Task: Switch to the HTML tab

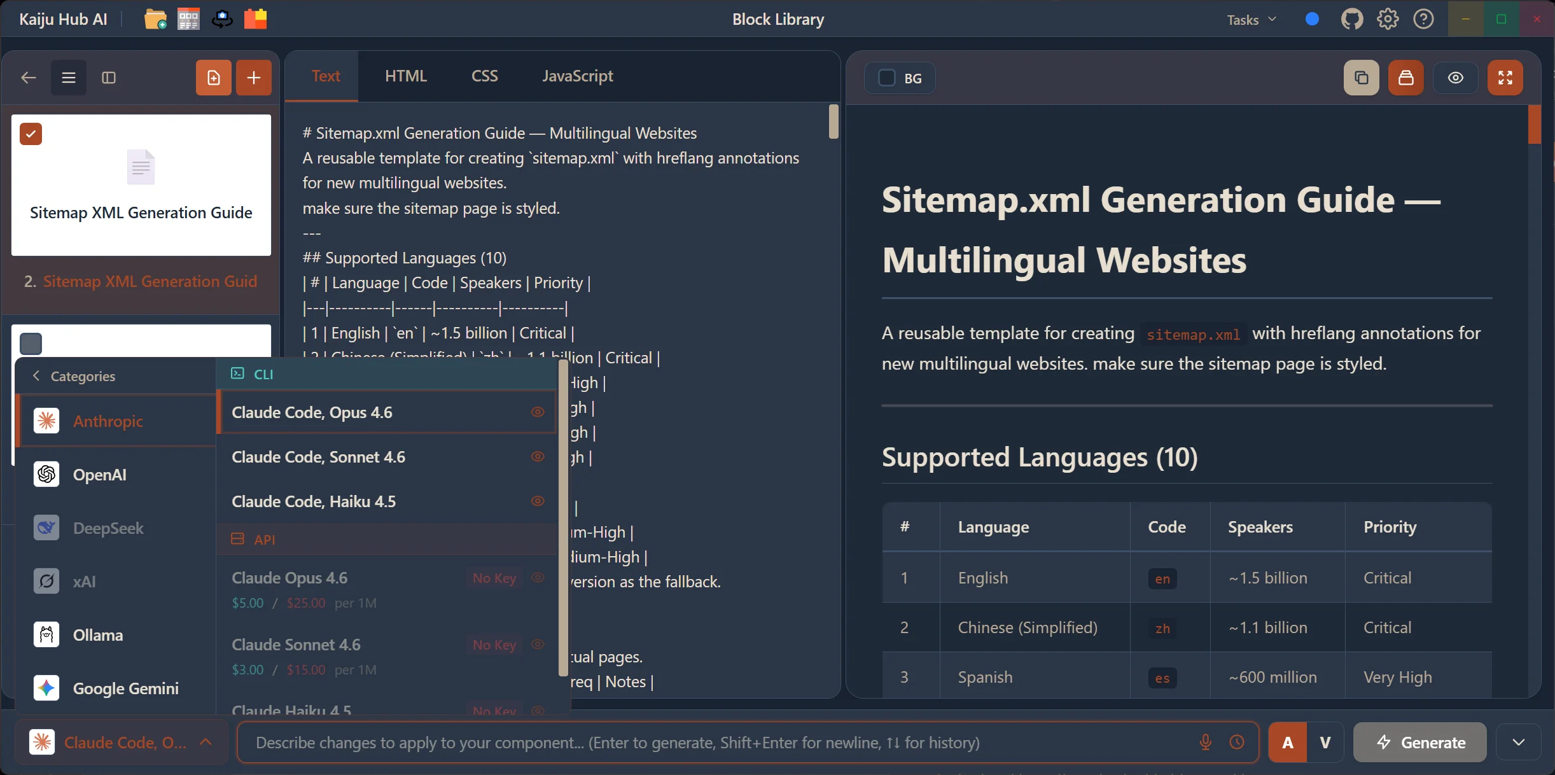Action: point(406,76)
